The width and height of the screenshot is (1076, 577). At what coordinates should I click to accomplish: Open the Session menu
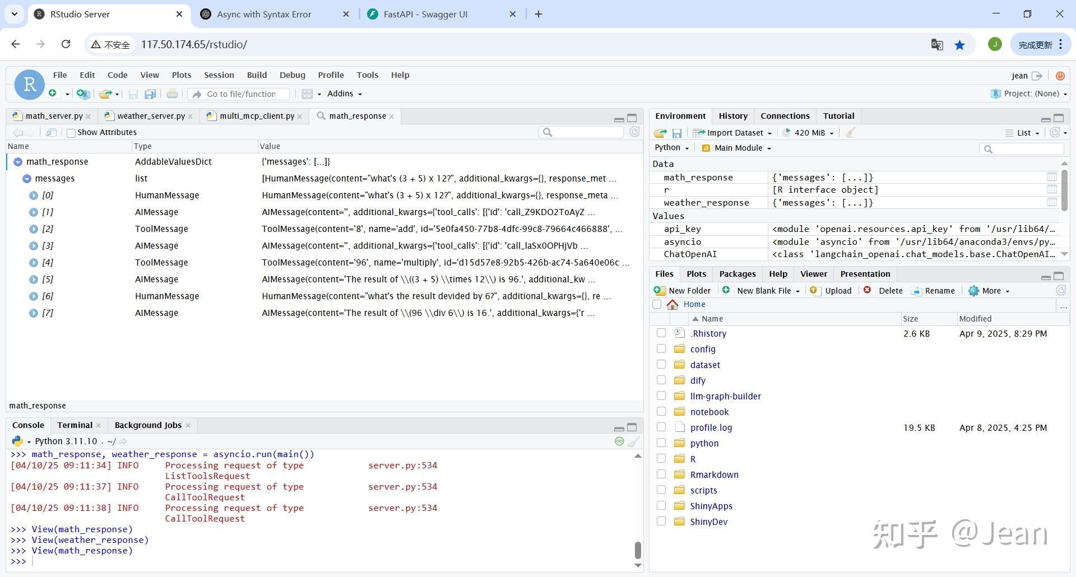click(219, 75)
